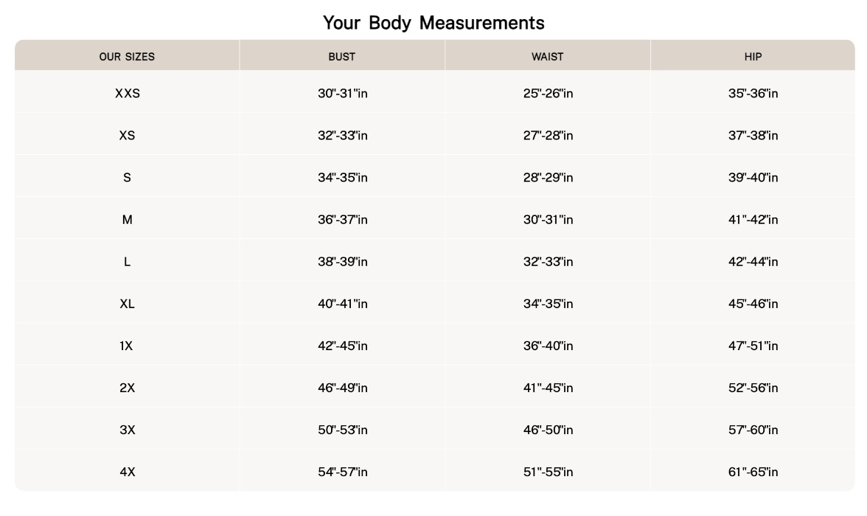The width and height of the screenshot is (867, 516).
Task: Click waist value 36"-40"in for 1X
Action: (x=548, y=346)
